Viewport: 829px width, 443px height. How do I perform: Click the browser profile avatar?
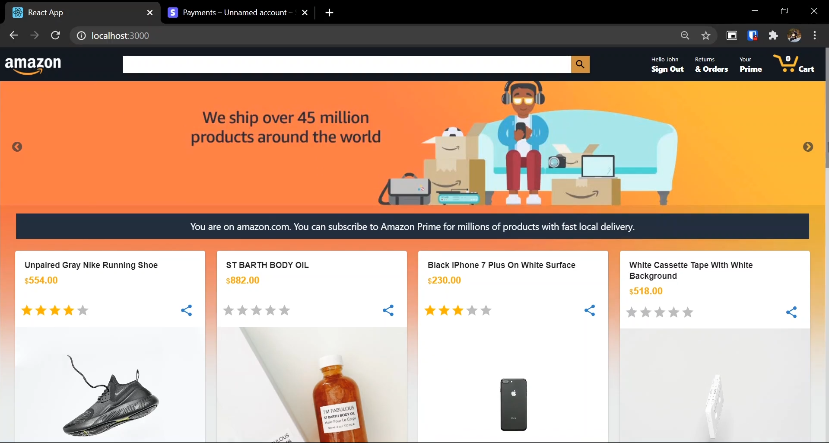coord(794,35)
